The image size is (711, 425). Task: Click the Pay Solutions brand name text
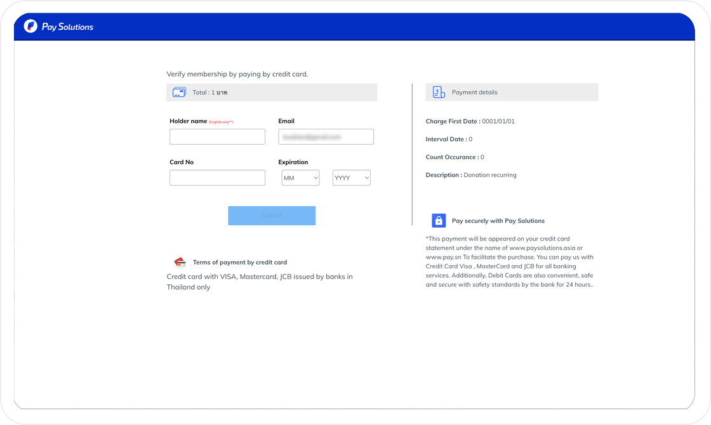click(67, 27)
